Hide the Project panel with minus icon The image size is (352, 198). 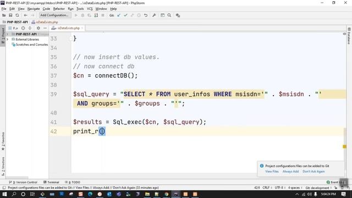45,28
